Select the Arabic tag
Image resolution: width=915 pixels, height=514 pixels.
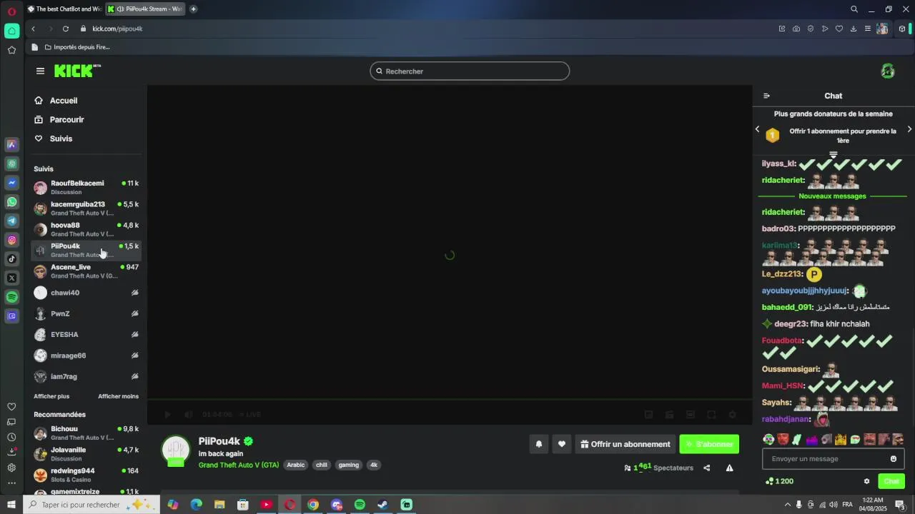click(x=296, y=465)
